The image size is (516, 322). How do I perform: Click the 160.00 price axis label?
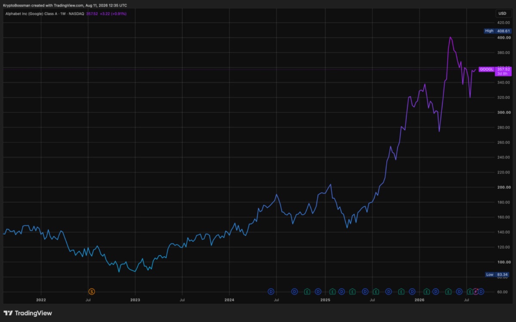pyautogui.click(x=503, y=217)
